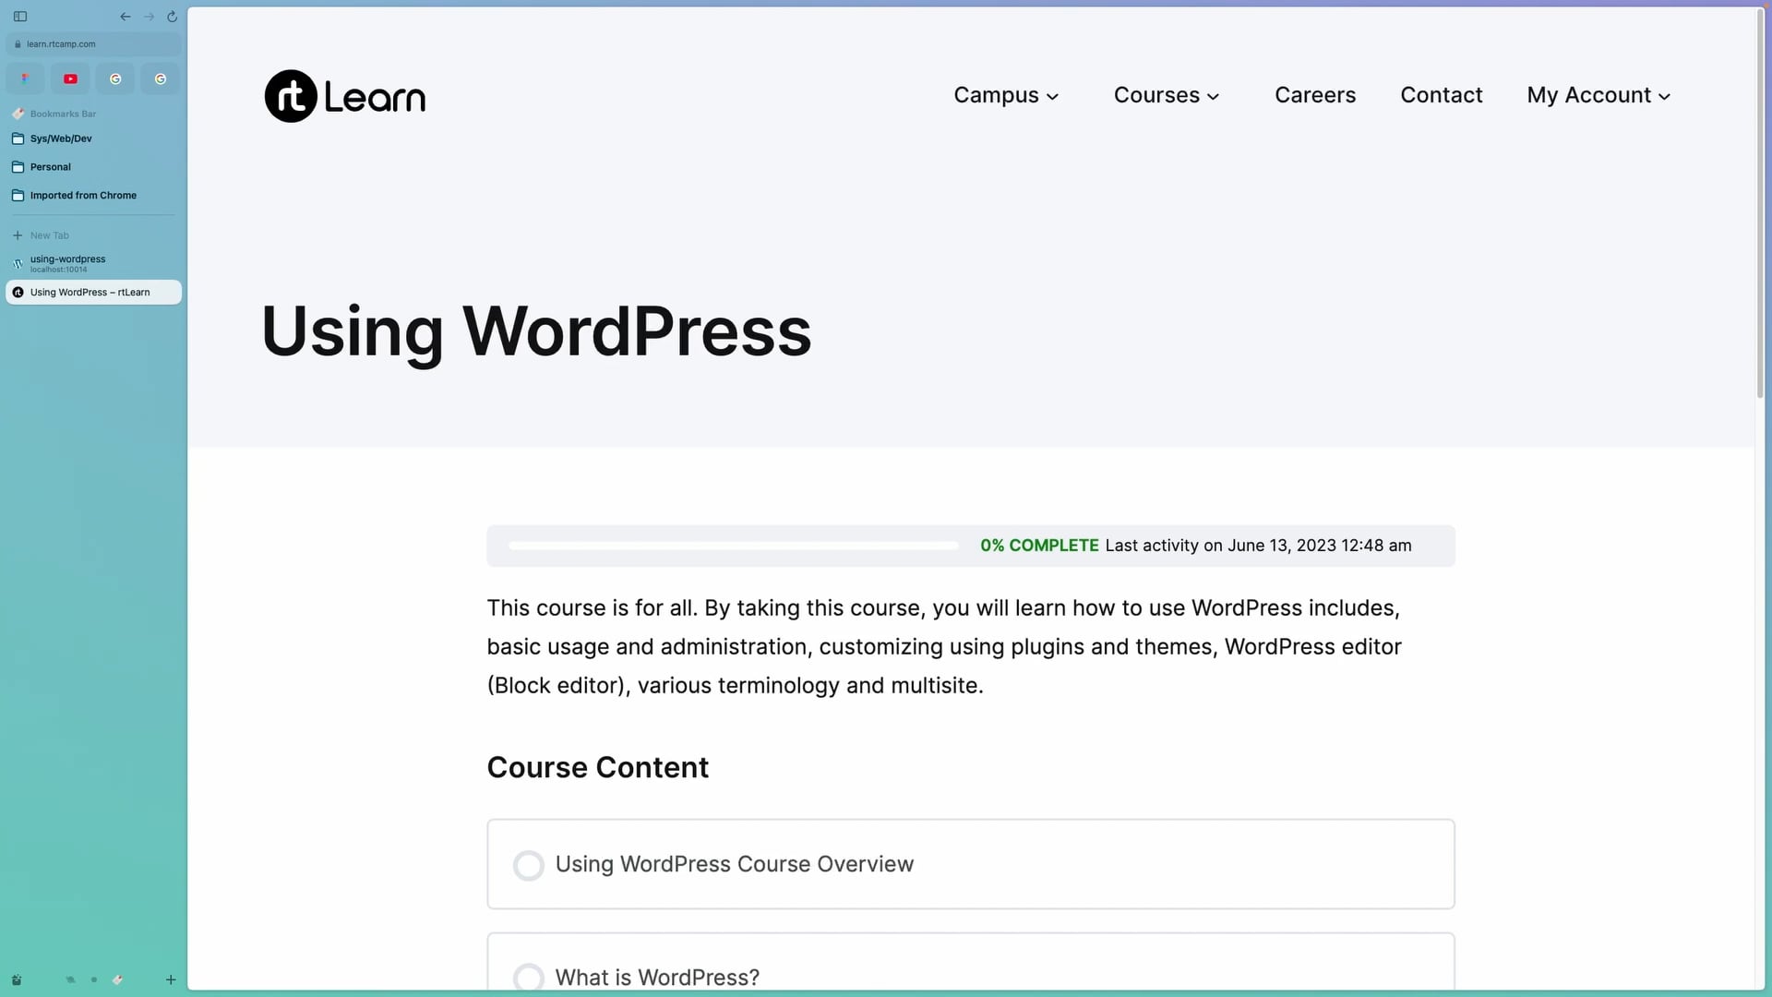Image resolution: width=1772 pixels, height=997 pixels.
Task: Click the plus icon at the sidebar bottom
Action: tap(171, 980)
